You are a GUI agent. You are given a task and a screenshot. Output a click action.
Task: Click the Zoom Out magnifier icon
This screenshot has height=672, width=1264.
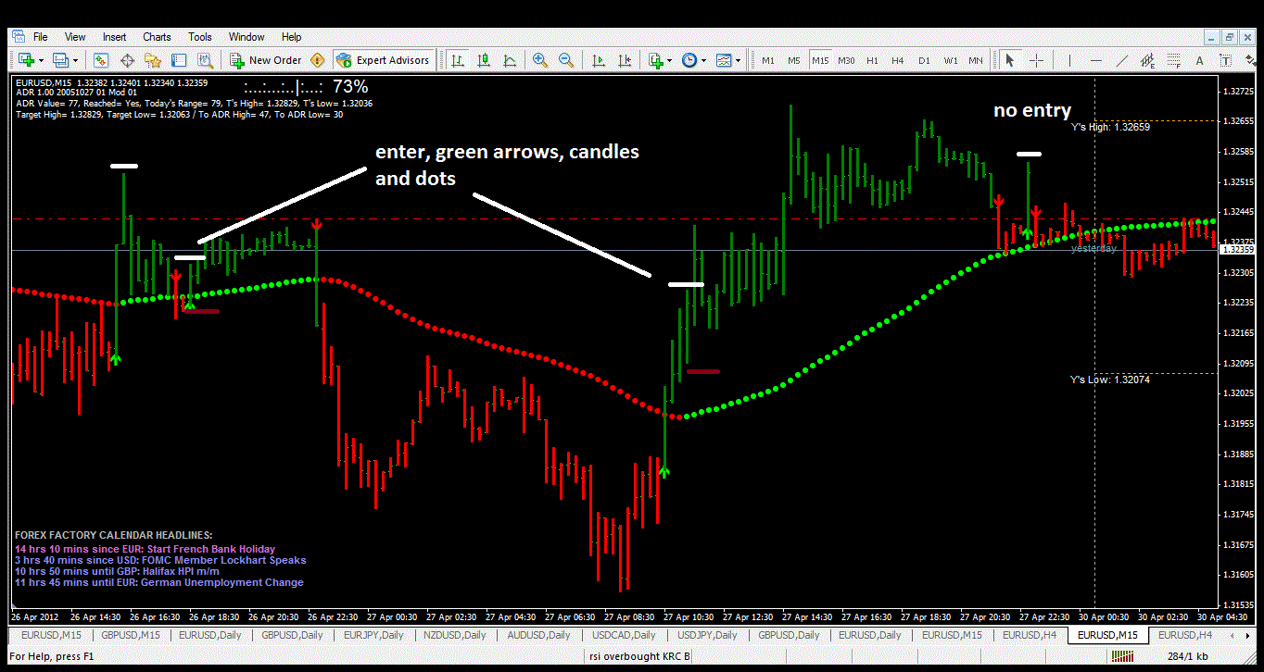565,60
